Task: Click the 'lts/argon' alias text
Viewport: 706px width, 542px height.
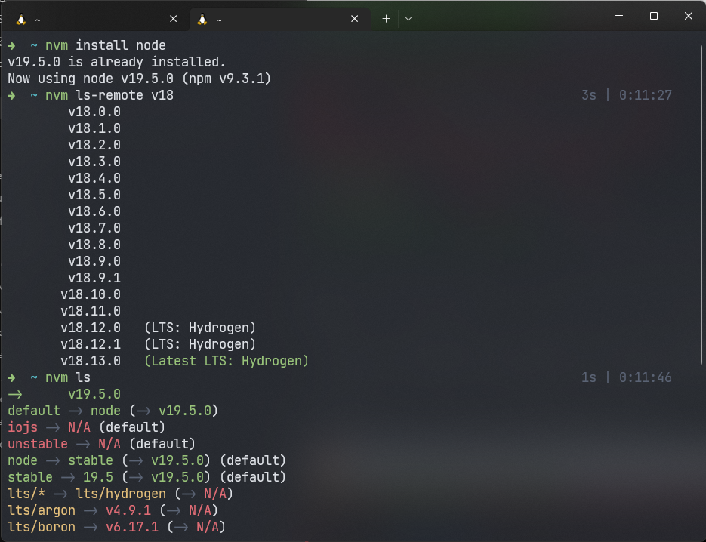Action: pos(42,511)
